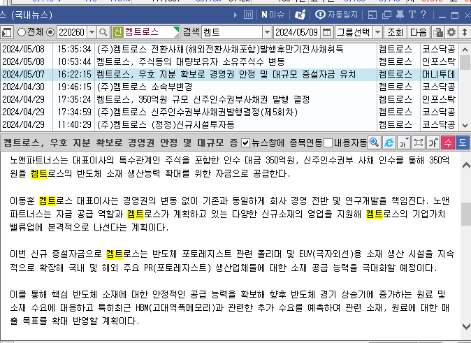Open the 그룹선택 dropdown arrow
The width and height of the screenshot is (471, 343).
point(377,32)
